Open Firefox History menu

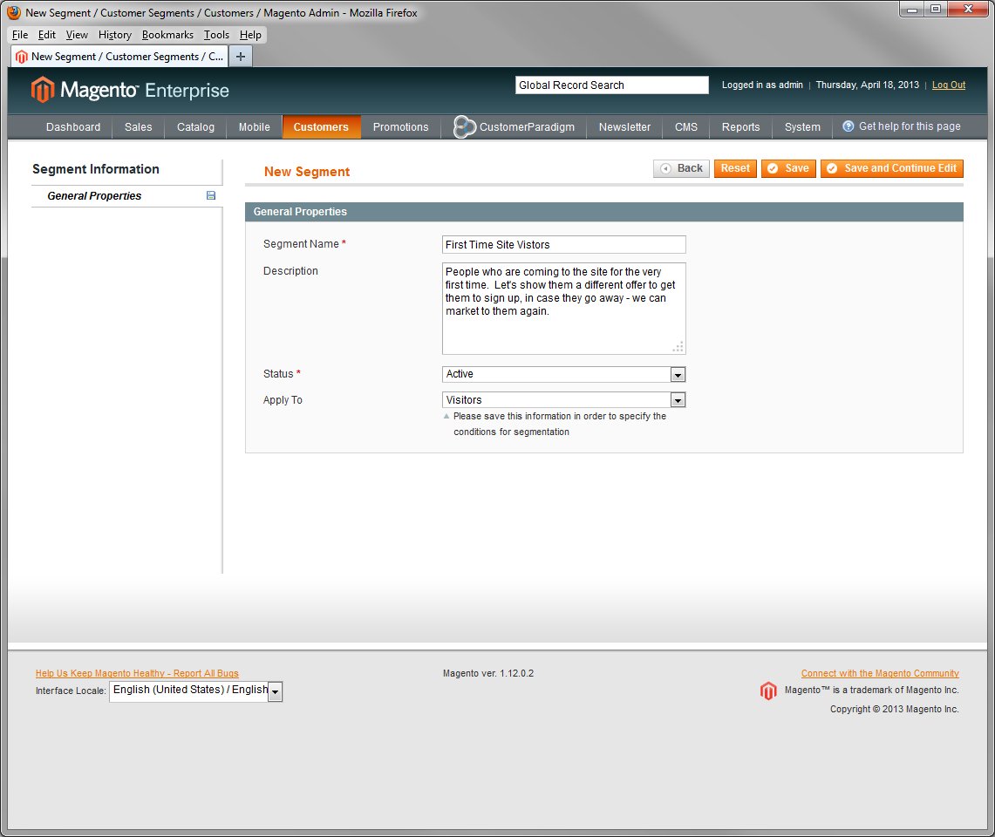[115, 35]
